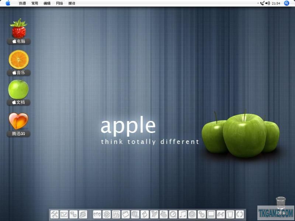Open the 网络 menu

[59, 3]
